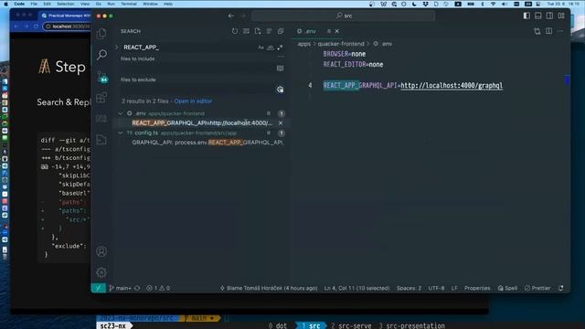Open the Explorer view in activity bar
The width and height of the screenshot is (585, 329).
point(101,34)
